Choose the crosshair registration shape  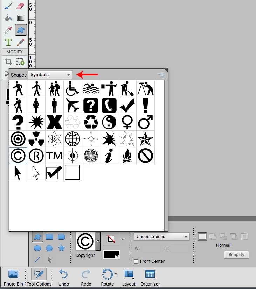tap(72, 156)
